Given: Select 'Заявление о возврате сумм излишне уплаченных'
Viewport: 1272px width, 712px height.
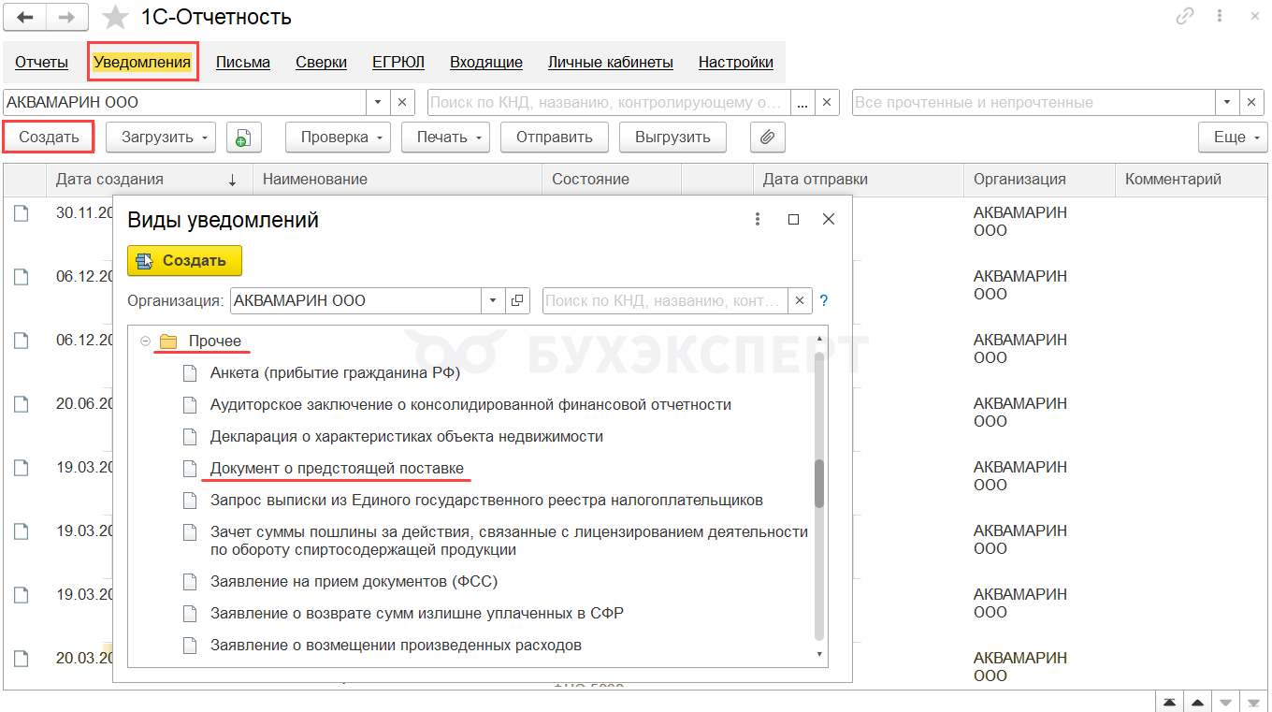Looking at the screenshot, I should 417,613.
